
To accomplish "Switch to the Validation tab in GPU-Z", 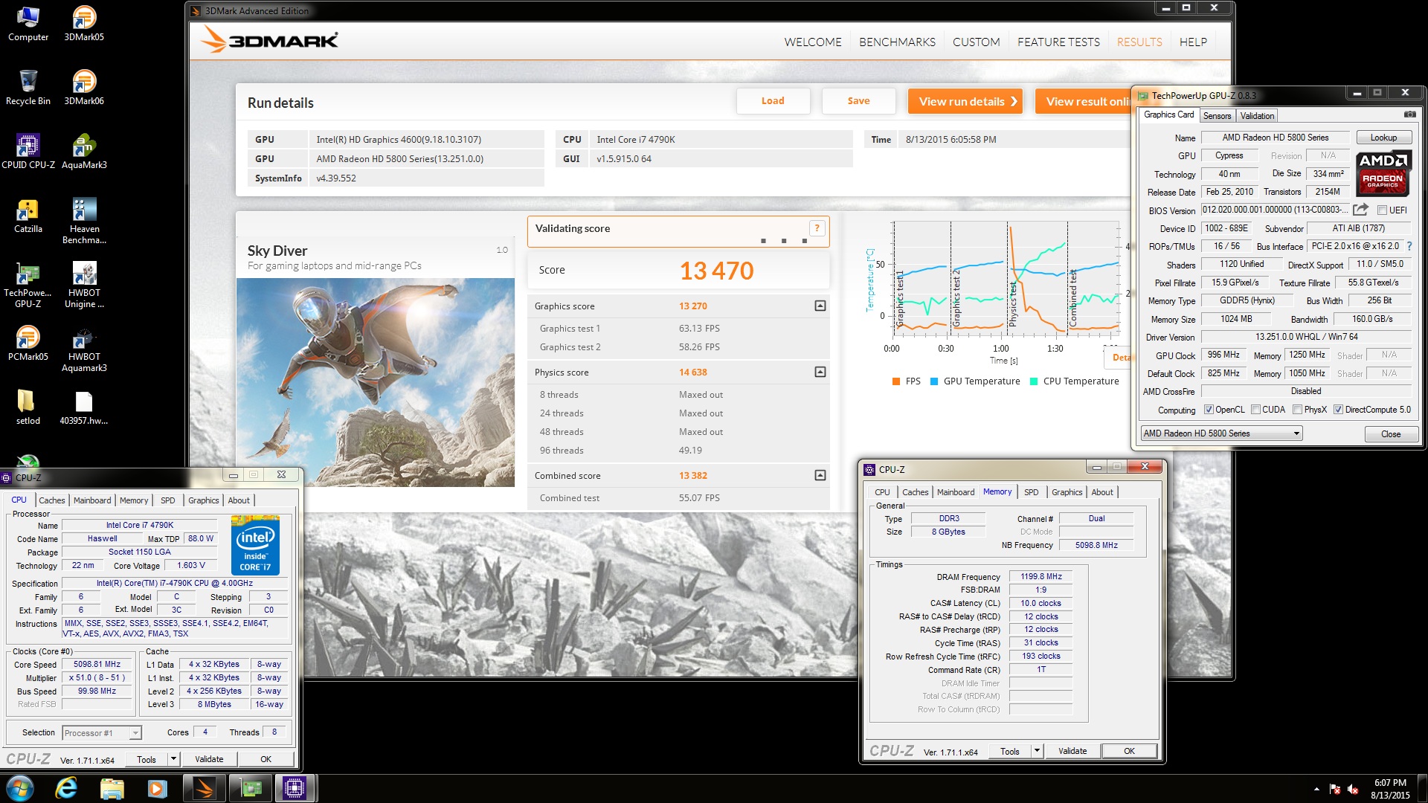I will (1257, 116).
